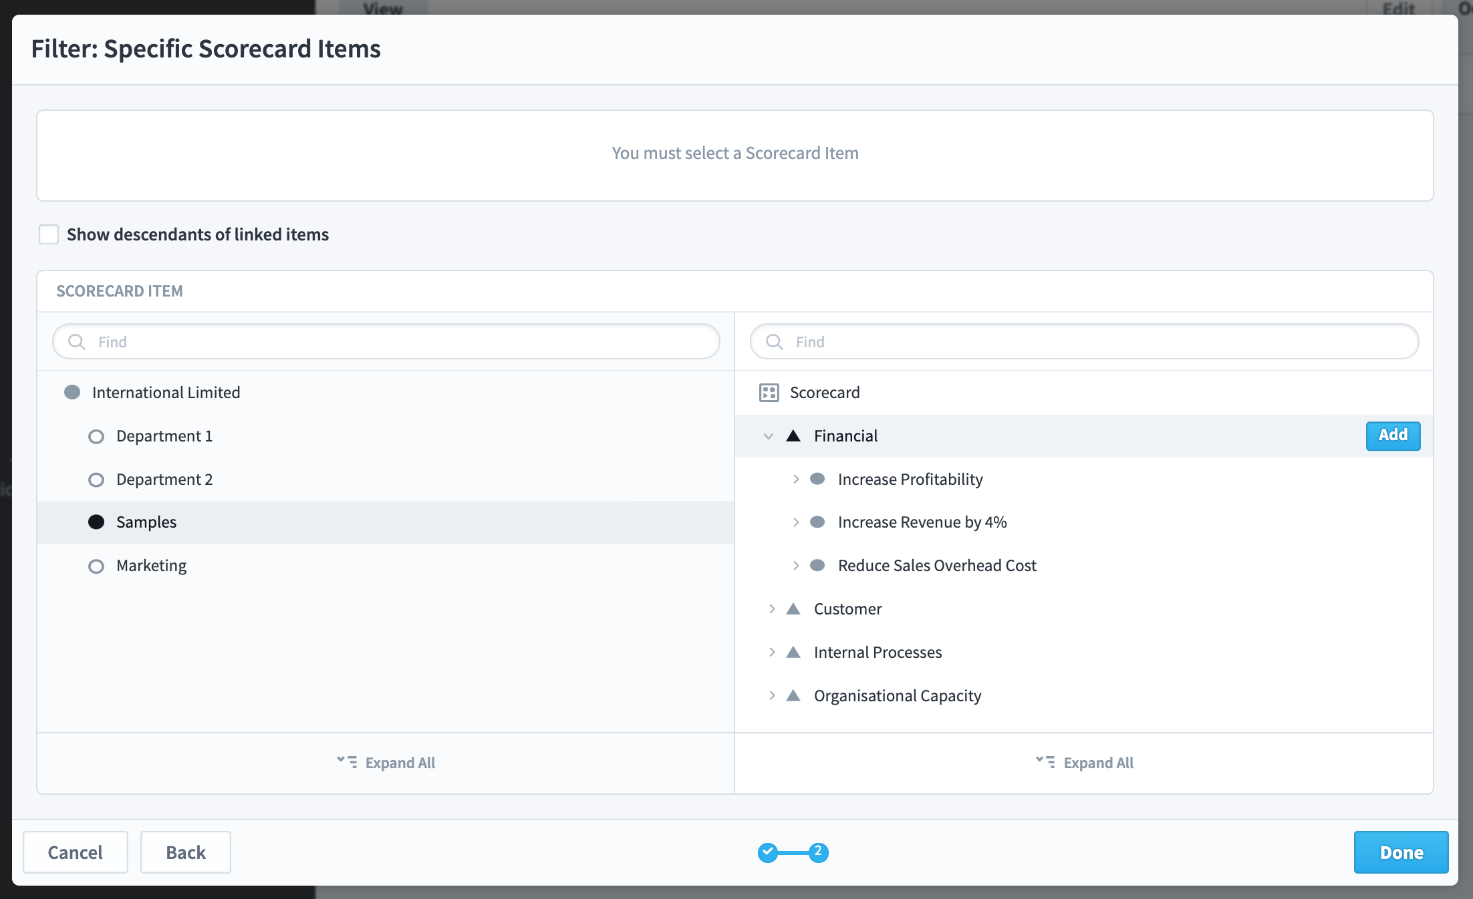1473x899 pixels.
Task: Click the Edit button in background window
Action: tap(1398, 8)
